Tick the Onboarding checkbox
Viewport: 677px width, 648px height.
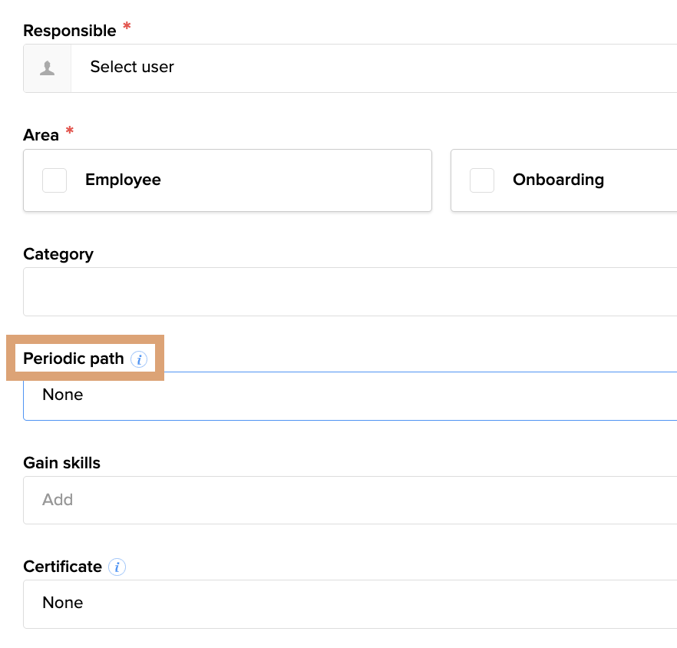pyautogui.click(x=482, y=180)
